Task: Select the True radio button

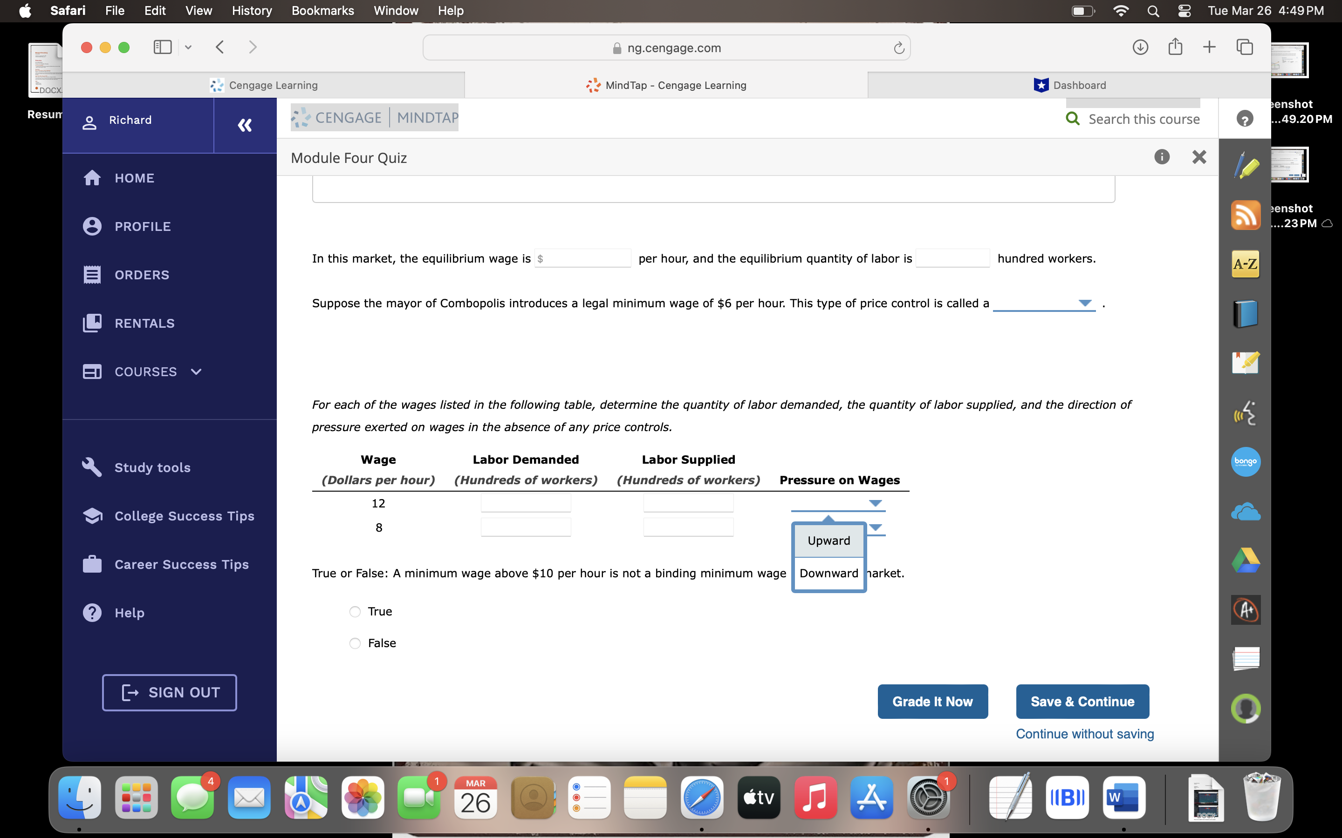Action: pos(355,611)
